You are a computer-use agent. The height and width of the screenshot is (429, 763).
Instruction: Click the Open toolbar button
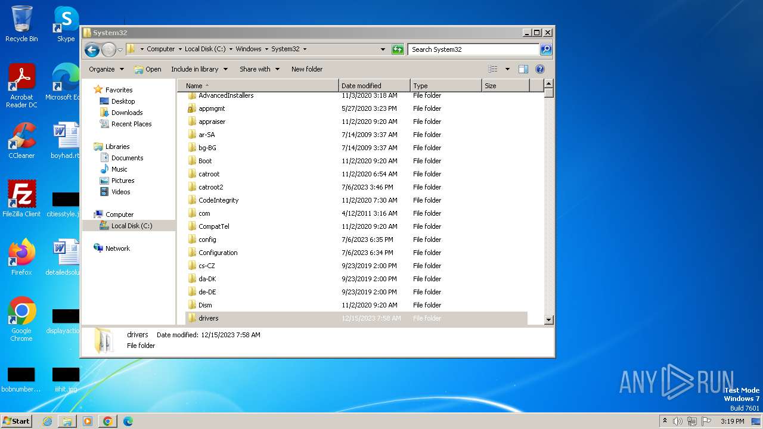tap(148, 69)
